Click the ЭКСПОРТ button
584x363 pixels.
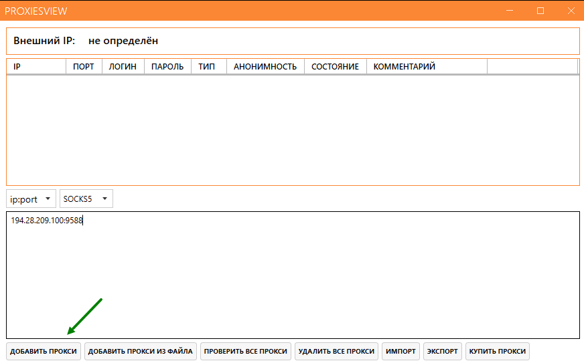click(443, 351)
